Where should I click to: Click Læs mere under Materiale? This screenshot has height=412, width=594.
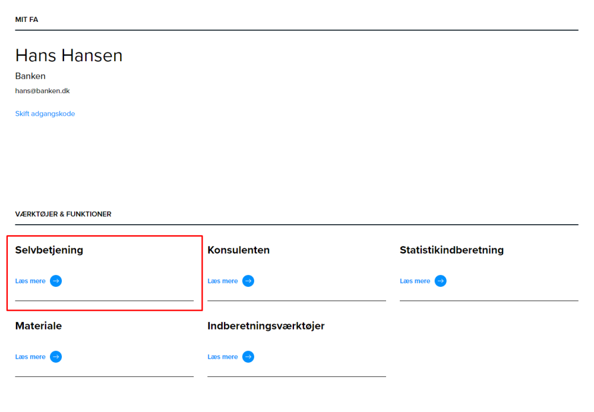click(30, 357)
